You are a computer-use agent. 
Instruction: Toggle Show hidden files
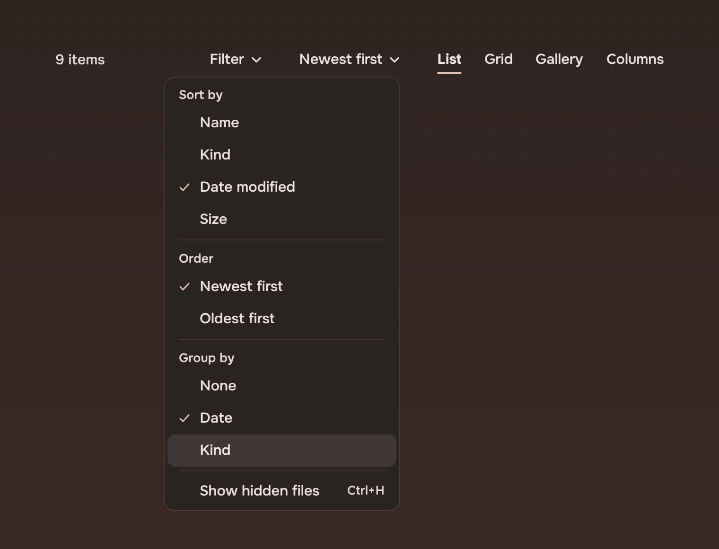point(282,491)
